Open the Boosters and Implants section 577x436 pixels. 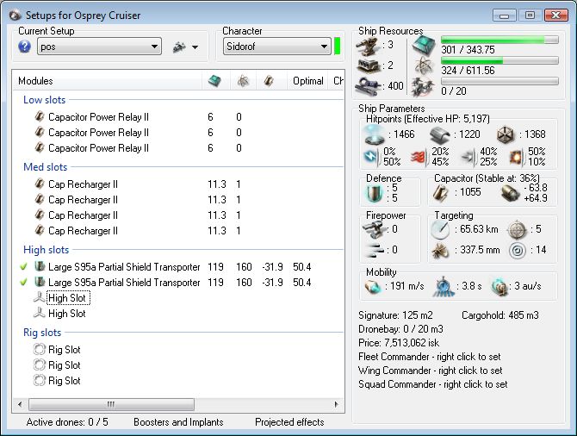click(x=178, y=422)
